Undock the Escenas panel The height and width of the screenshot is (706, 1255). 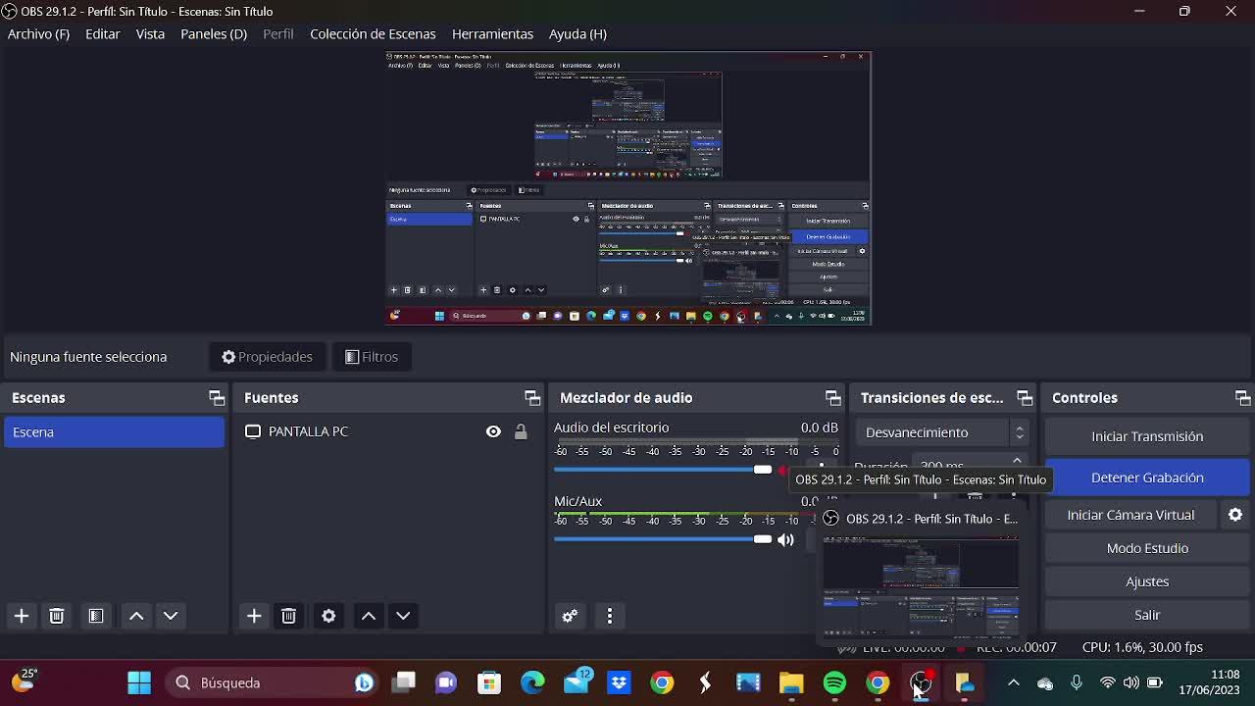click(217, 397)
